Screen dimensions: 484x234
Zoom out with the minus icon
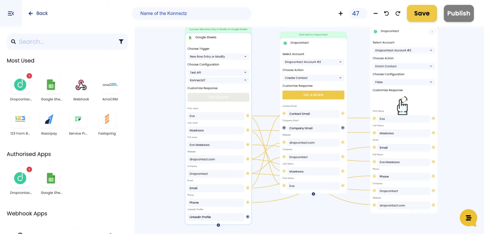pyautogui.click(x=375, y=13)
